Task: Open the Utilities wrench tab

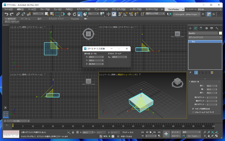Action: click(217, 28)
